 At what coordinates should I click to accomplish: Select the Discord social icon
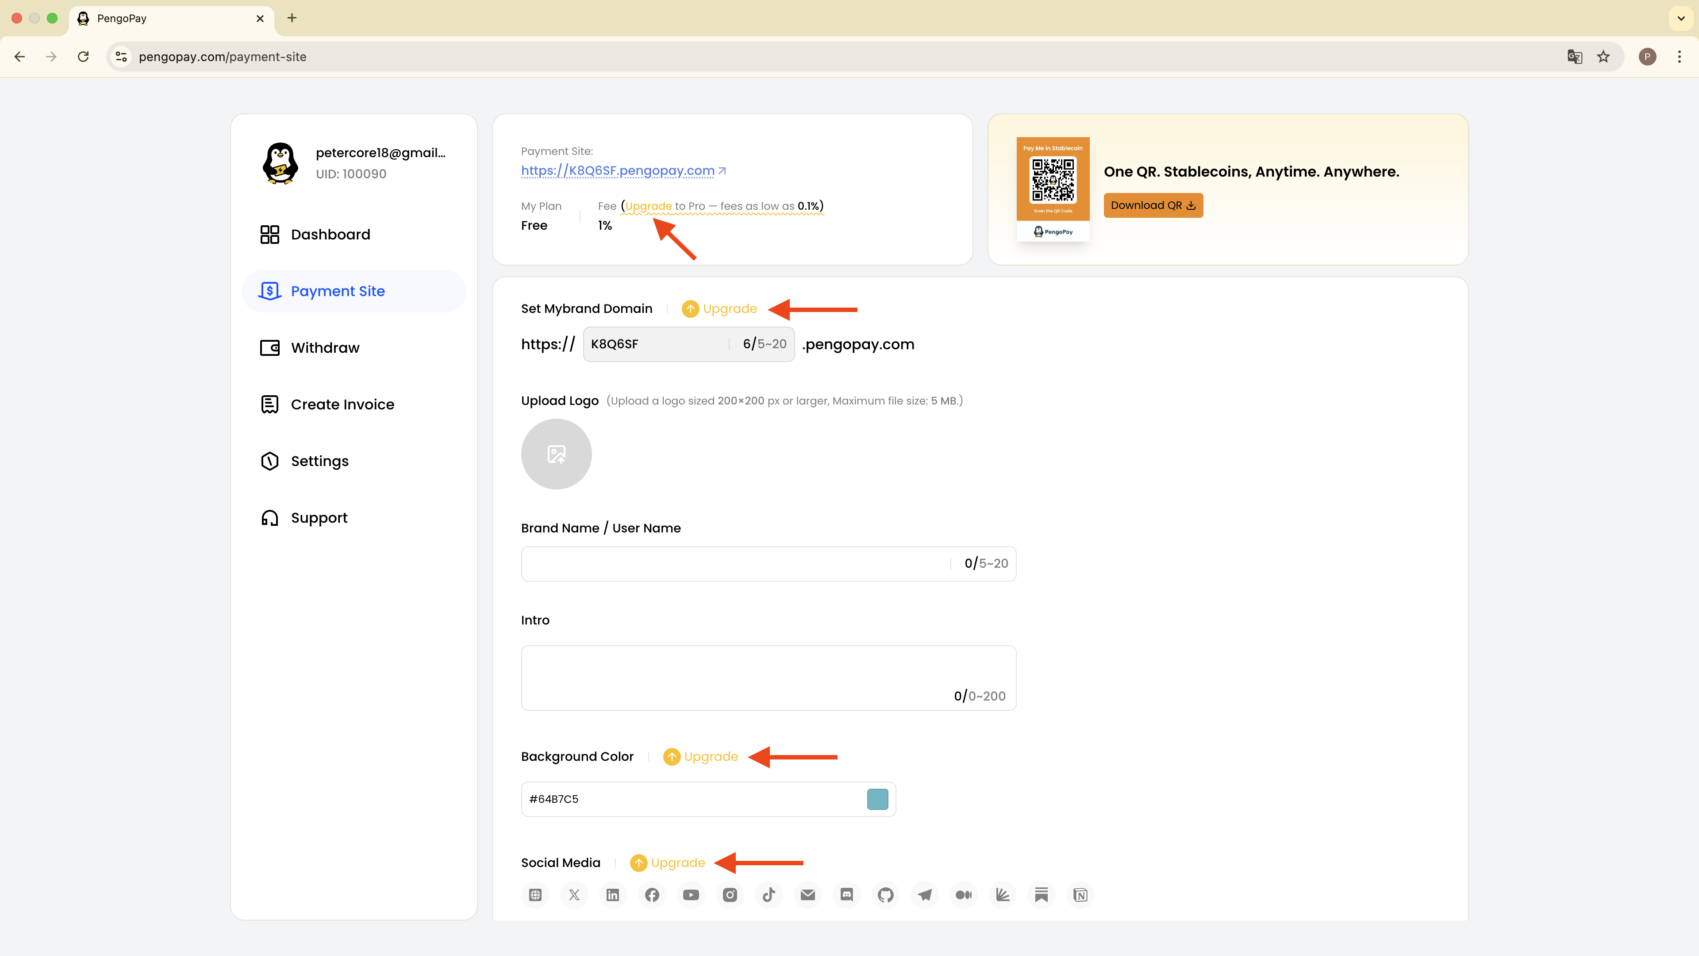click(x=847, y=895)
